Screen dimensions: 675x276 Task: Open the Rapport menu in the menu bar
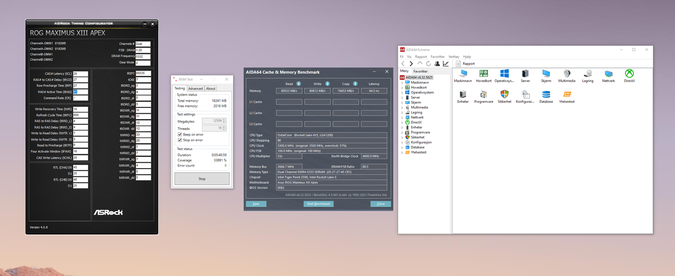tap(421, 56)
